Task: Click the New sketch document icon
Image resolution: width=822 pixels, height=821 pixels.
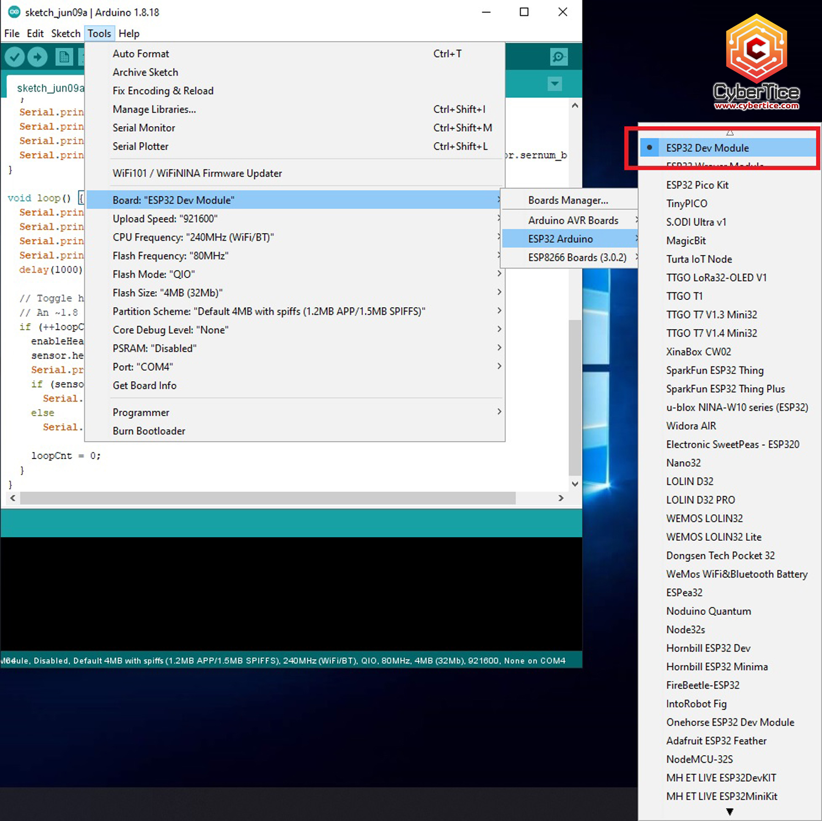Action: 64,57
